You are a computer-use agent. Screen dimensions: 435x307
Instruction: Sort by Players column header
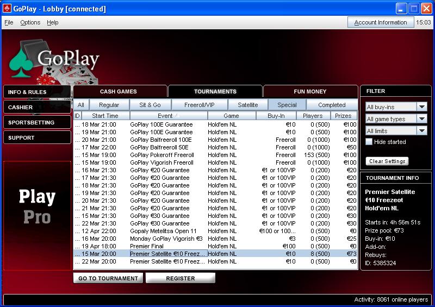point(313,116)
